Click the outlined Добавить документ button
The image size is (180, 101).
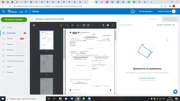point(147,78)
